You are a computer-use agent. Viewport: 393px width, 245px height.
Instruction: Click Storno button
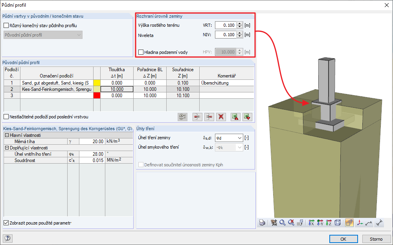click(376, 239)
